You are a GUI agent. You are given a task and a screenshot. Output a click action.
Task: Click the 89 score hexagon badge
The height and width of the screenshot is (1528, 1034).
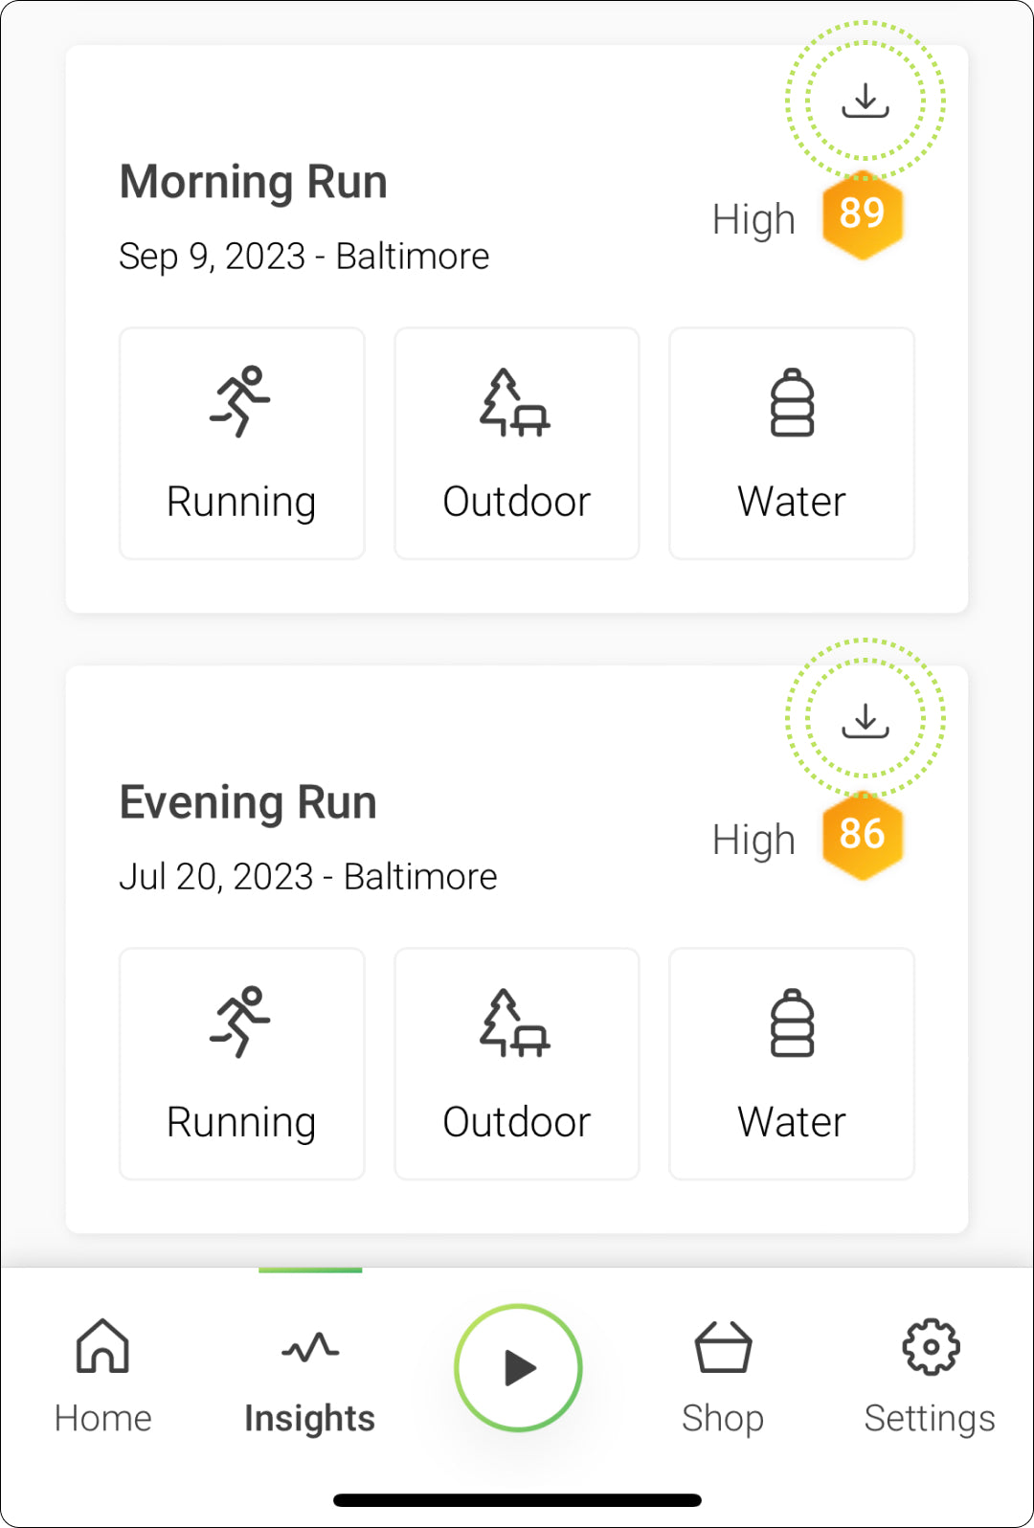(x=862, y=214)
